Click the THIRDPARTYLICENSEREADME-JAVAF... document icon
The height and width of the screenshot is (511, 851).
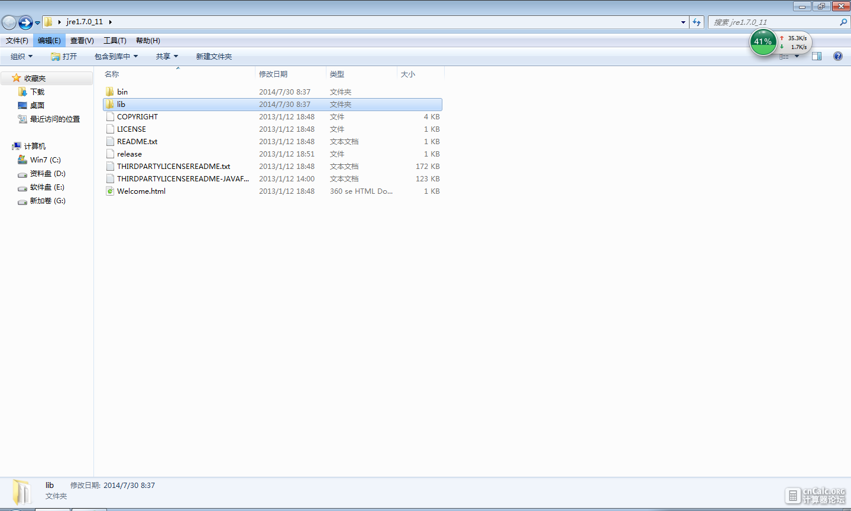[x=110, y=179]
